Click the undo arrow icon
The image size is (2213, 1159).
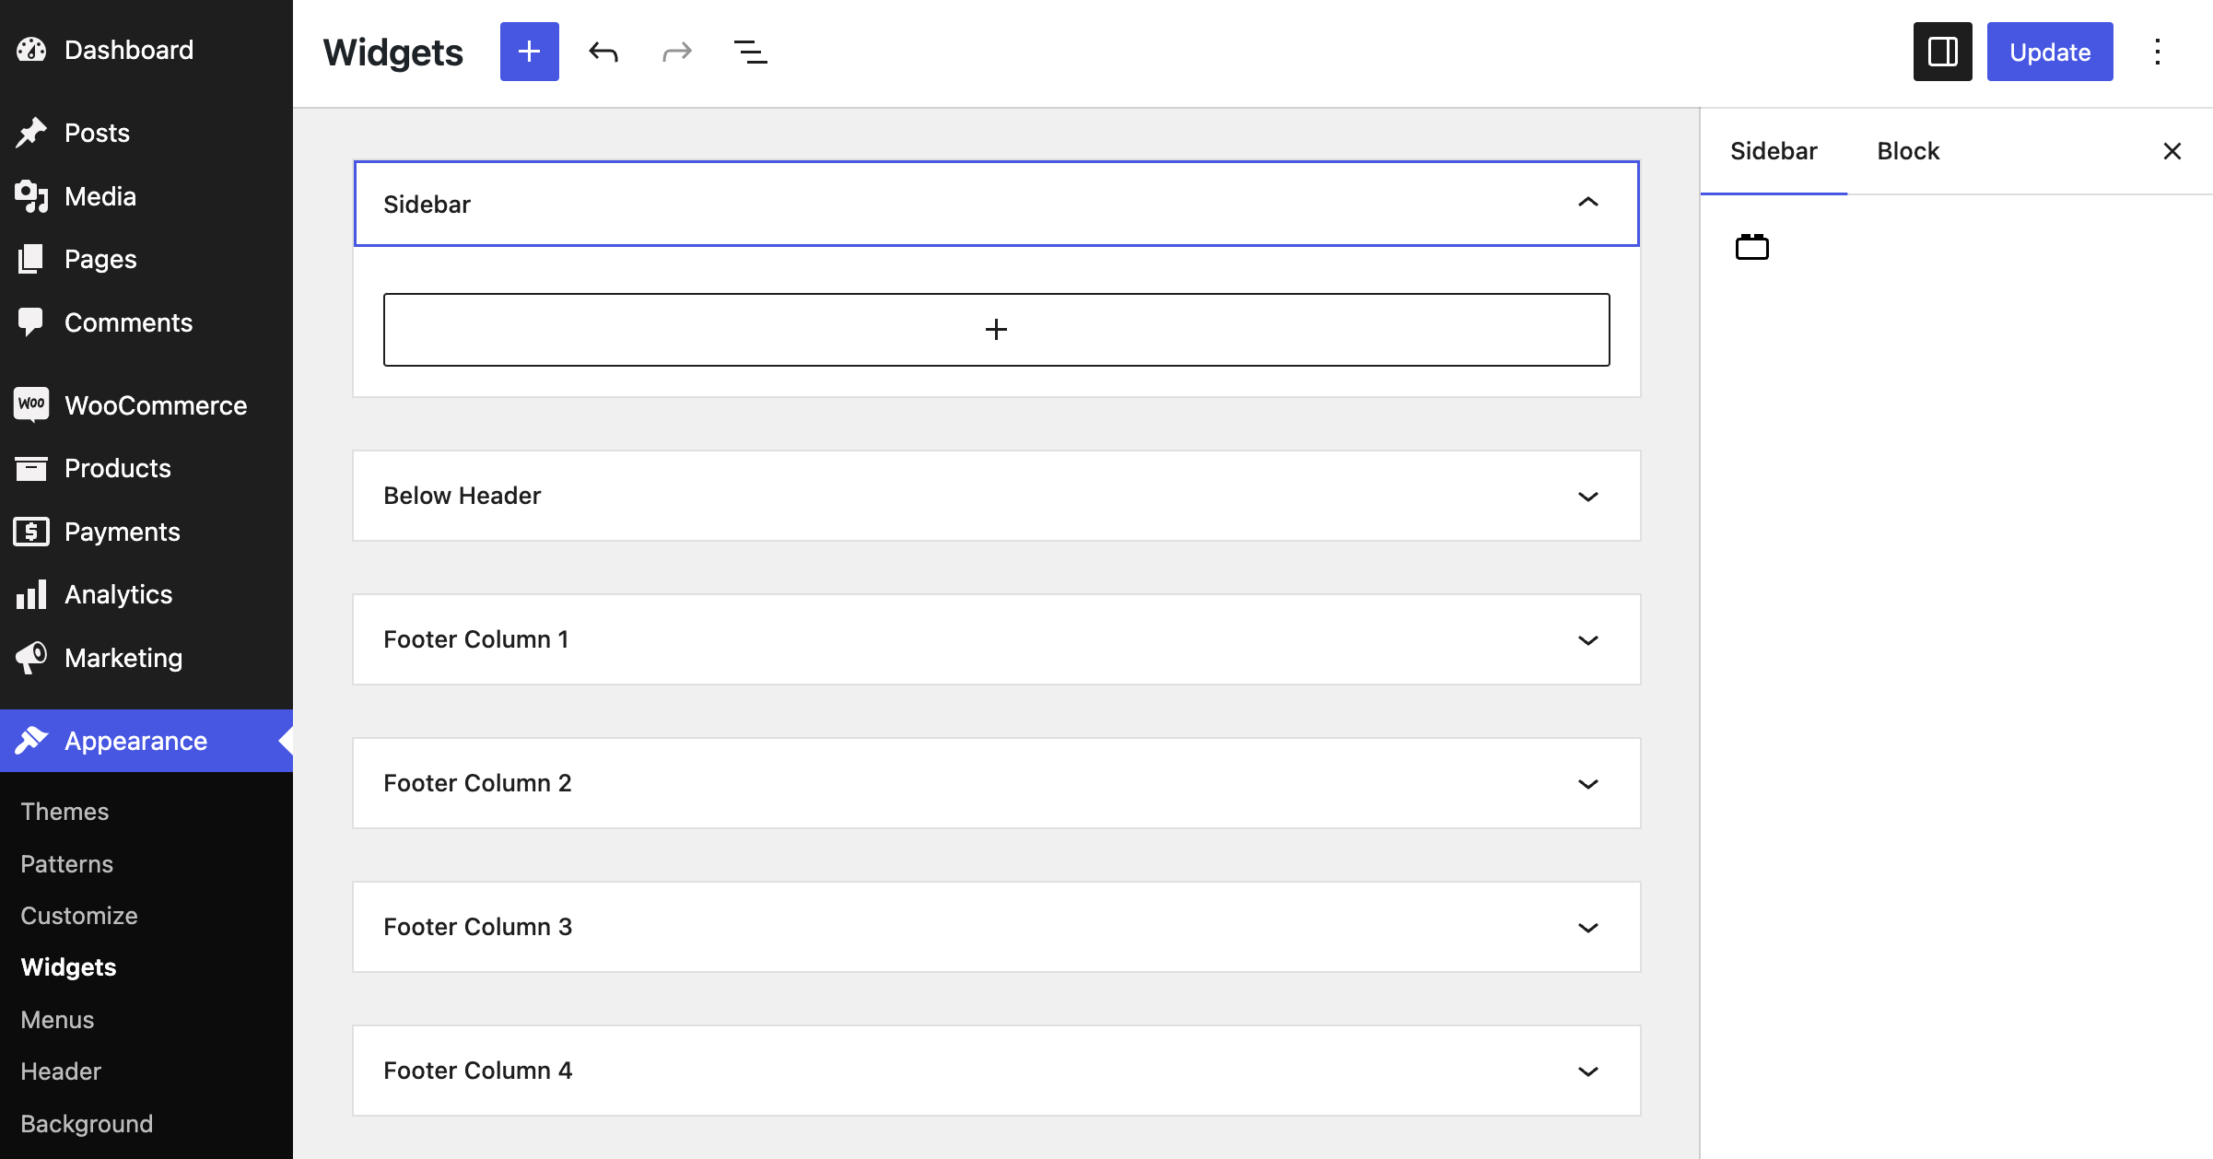[x=603, y=52]
